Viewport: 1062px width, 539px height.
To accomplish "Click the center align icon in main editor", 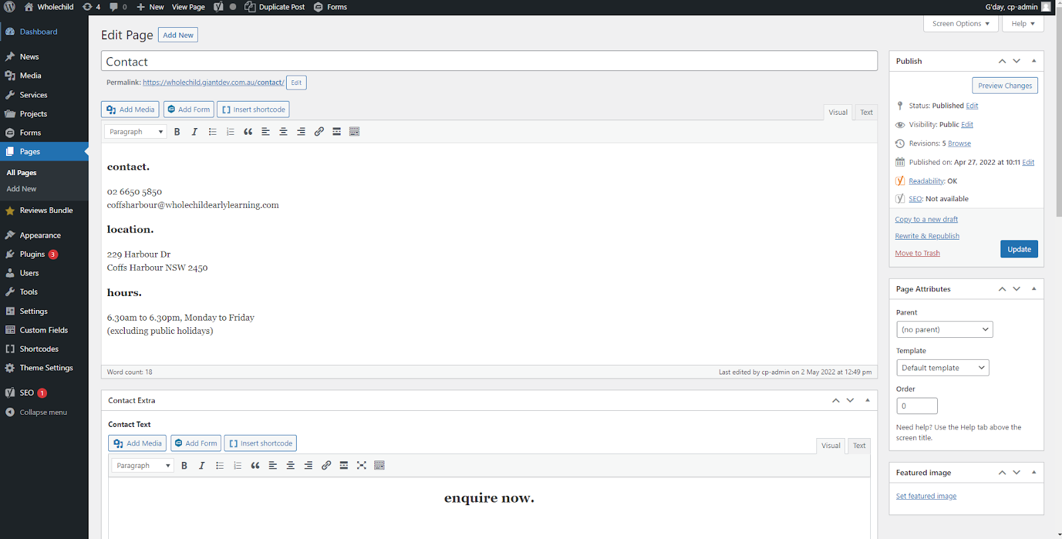I will [x=283, y=132].
